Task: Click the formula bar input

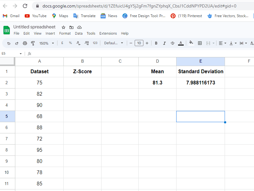Action: click(x=142, y=54)
